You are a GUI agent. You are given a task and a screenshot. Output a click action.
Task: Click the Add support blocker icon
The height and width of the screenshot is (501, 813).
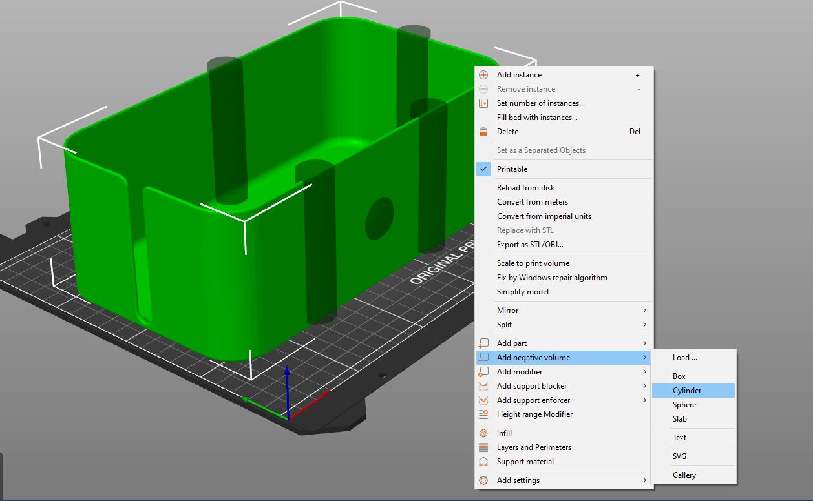point(483,386)
